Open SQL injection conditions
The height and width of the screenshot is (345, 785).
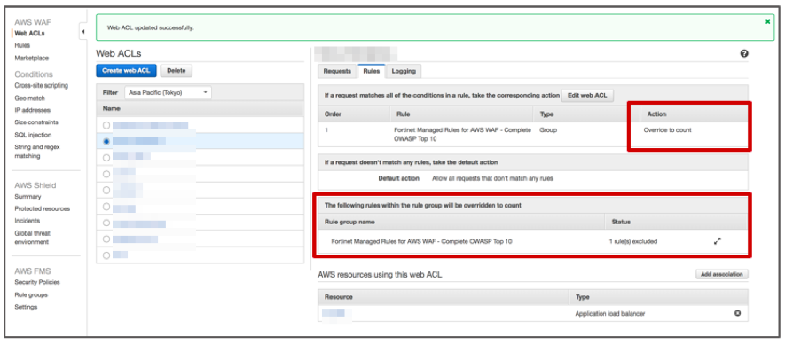click(33, 135)
